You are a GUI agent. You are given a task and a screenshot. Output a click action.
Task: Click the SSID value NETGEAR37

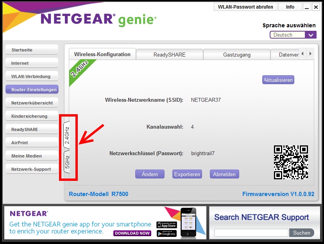point(206,100)
